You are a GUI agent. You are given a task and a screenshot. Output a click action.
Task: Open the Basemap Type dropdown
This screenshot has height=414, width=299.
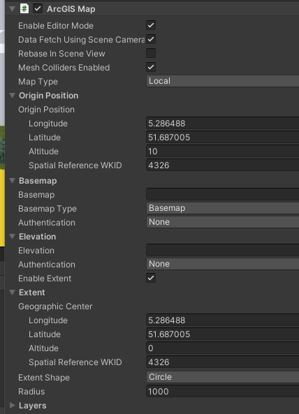click(x=223, y=208)
